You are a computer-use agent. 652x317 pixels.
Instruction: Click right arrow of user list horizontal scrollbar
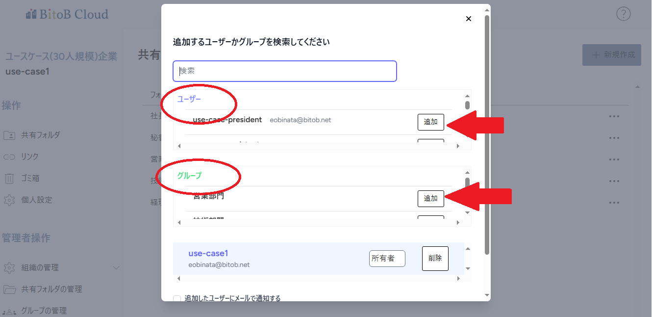point(458,146)
